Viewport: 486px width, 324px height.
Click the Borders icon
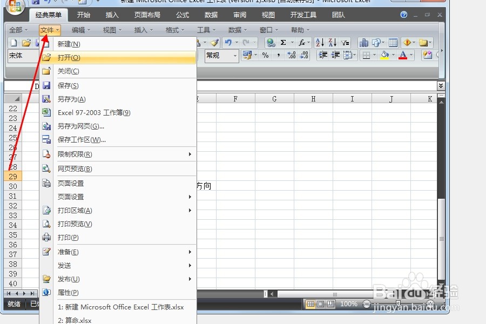366,55
